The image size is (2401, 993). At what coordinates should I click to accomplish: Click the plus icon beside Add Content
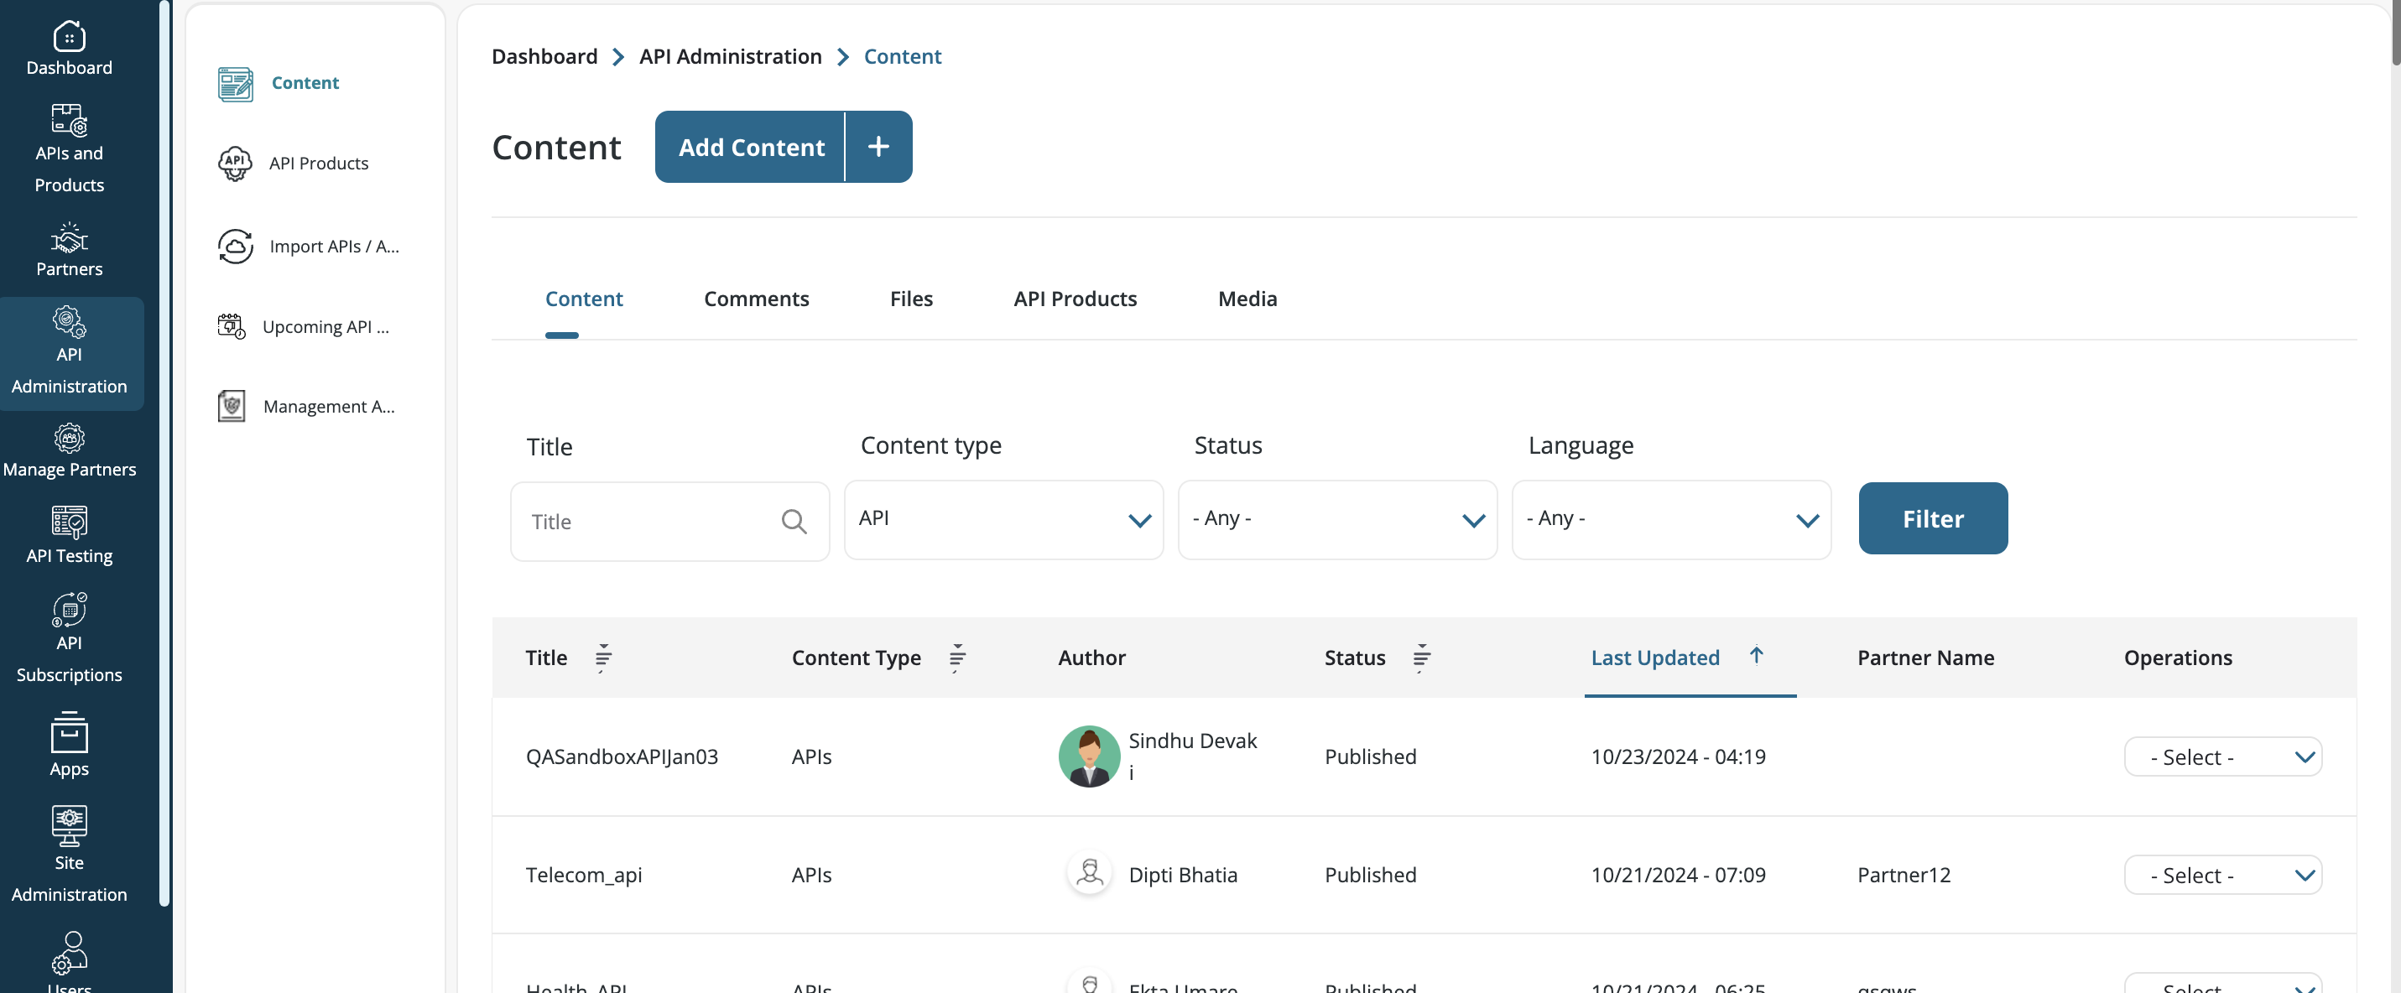(x=878, y=146)
